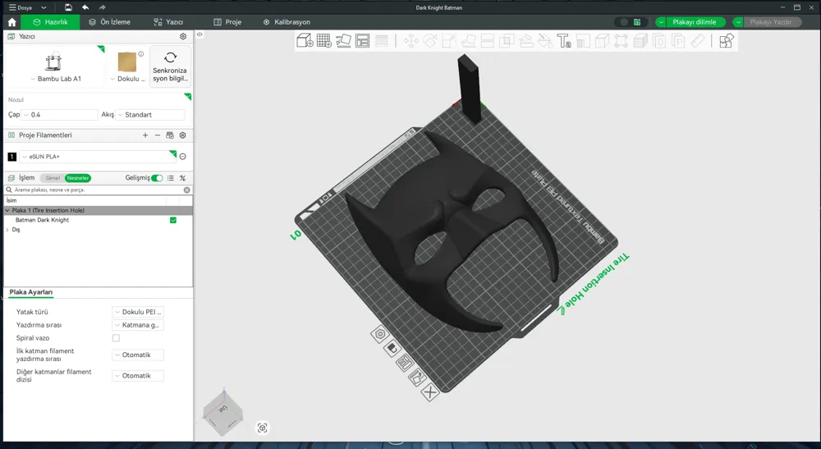
Task: Collapse the Plaka 1 tree node
Action: click(7, 210)
